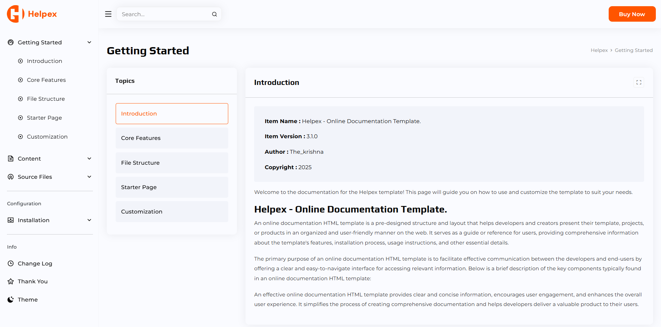Toggle the hamburger sidebar menu
The width and height of the screenshot is (661, 327).
pyautogui.click(x=108, y=14)
